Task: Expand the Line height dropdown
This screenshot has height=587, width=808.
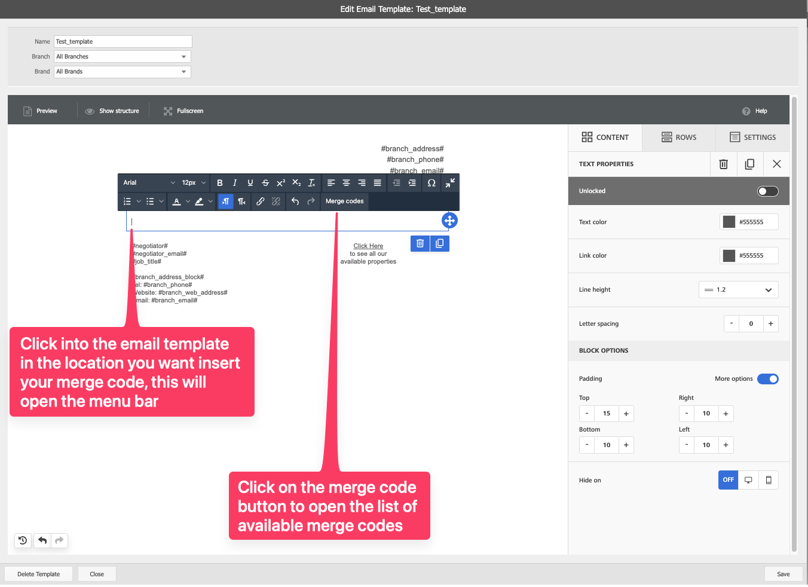Action: [738, 290]
